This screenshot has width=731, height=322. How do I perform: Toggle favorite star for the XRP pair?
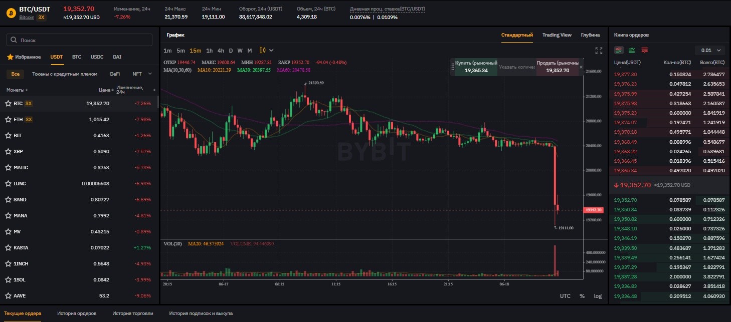click(8, 152)
